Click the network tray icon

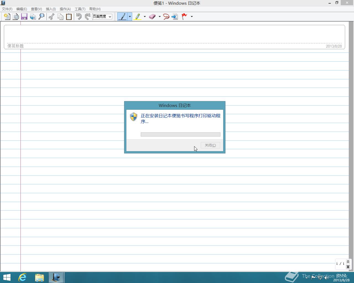320,278
